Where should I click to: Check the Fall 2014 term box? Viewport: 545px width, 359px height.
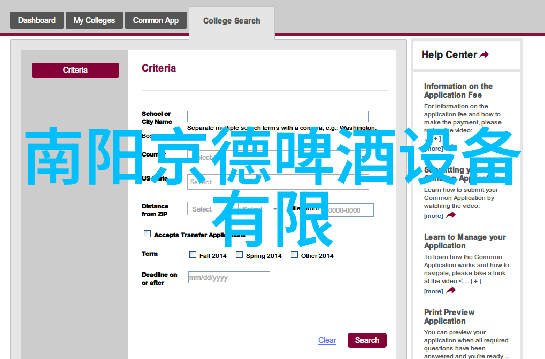(x=193, y=255)
